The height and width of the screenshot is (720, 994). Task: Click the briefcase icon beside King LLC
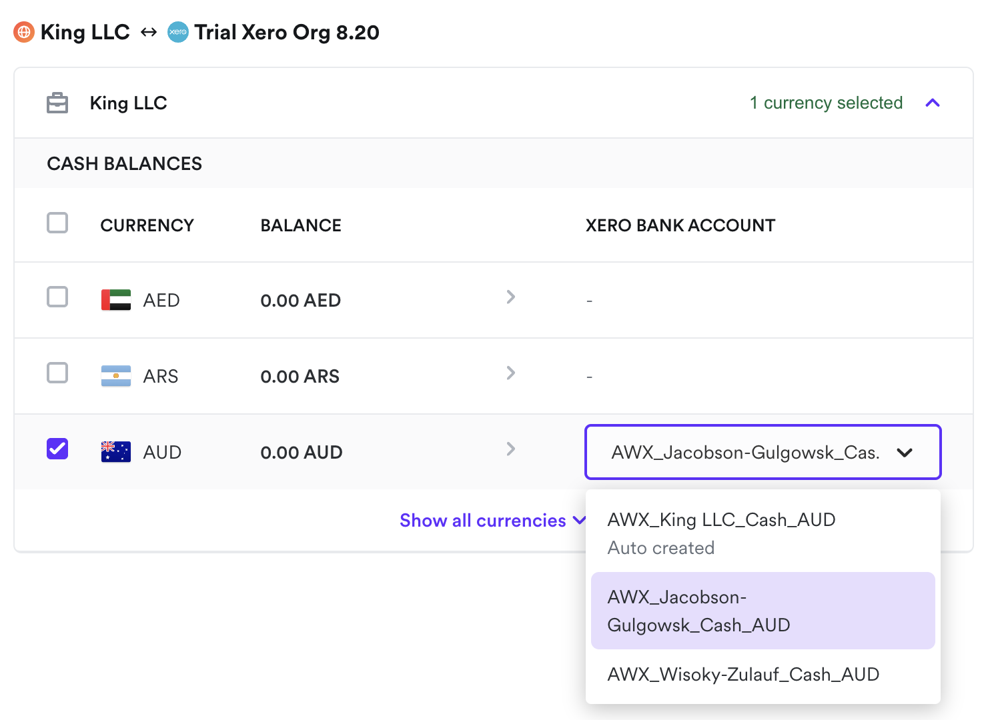(x=57, y=103)
